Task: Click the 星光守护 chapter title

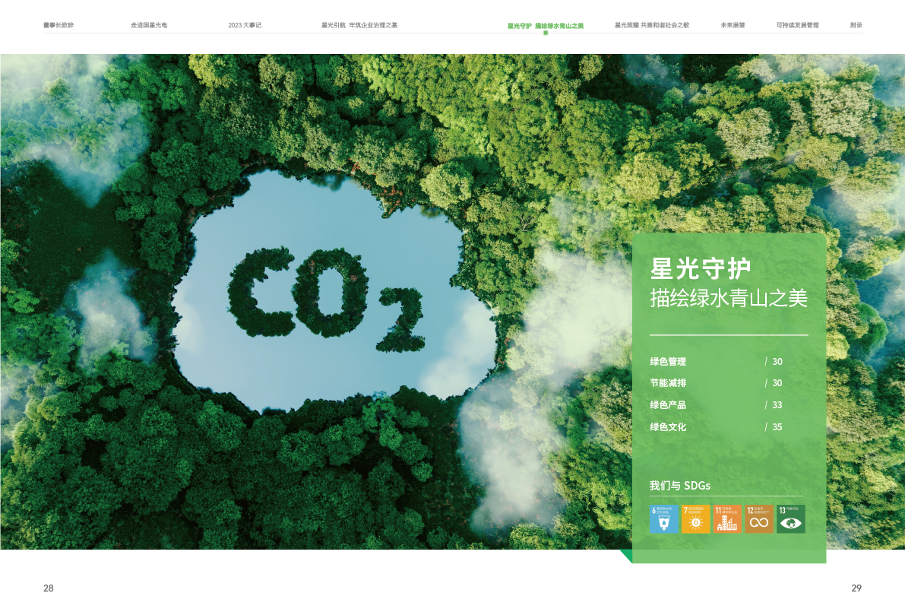Action: (x=701, y=268)
